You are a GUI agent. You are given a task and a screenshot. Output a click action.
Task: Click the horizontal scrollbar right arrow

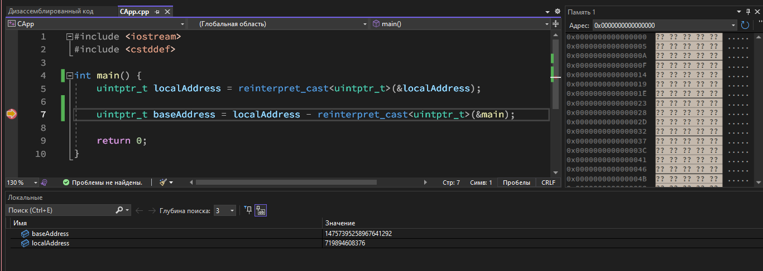pyautogui.click(x=426, y=183)
